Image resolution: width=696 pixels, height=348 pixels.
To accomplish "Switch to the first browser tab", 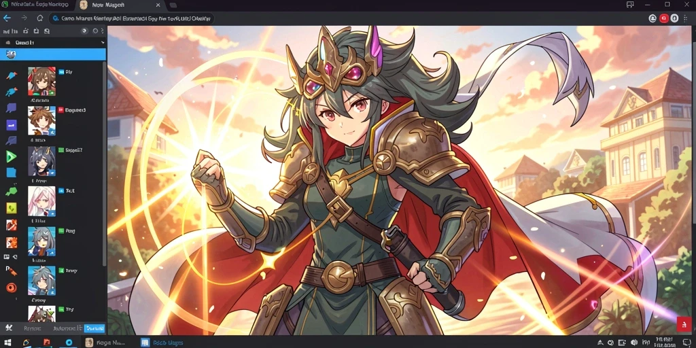I will point(37,5).
